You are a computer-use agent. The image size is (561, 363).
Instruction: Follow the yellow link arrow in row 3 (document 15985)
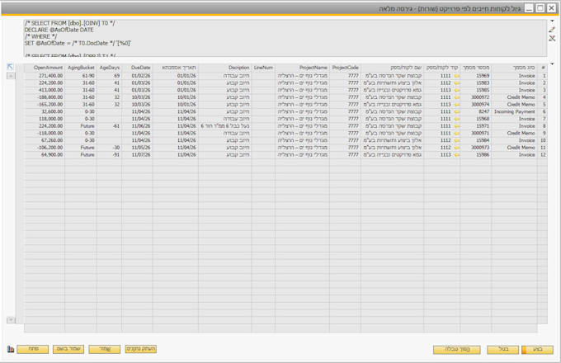tap(457, 90)
